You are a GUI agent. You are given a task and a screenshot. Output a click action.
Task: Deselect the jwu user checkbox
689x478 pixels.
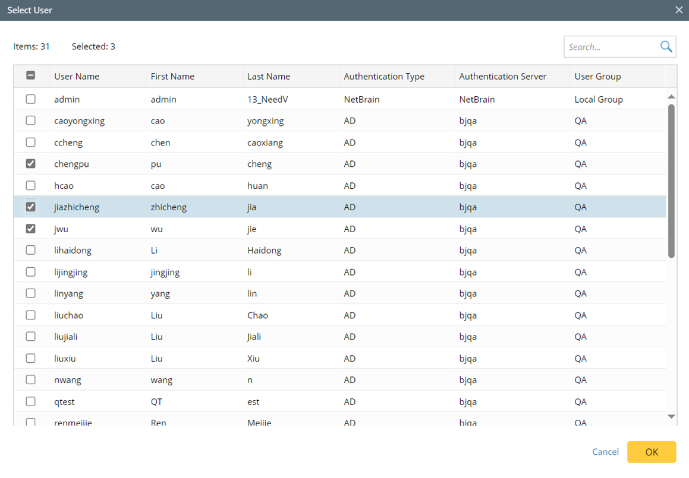click(x=30, y=229)
